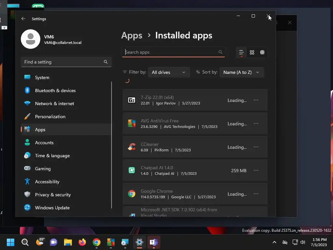Click the user avatar for VM6
Image resolution: width=333 pixels, height=250 pixels.
click(x=31, y=39)
